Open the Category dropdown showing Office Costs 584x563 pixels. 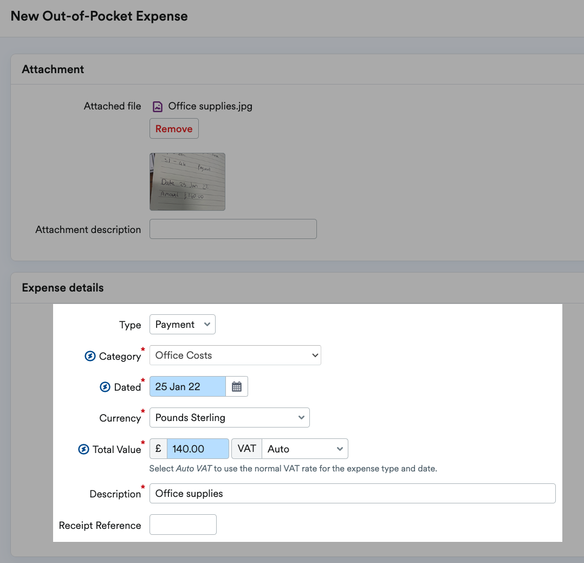click(x=235, y=355)
